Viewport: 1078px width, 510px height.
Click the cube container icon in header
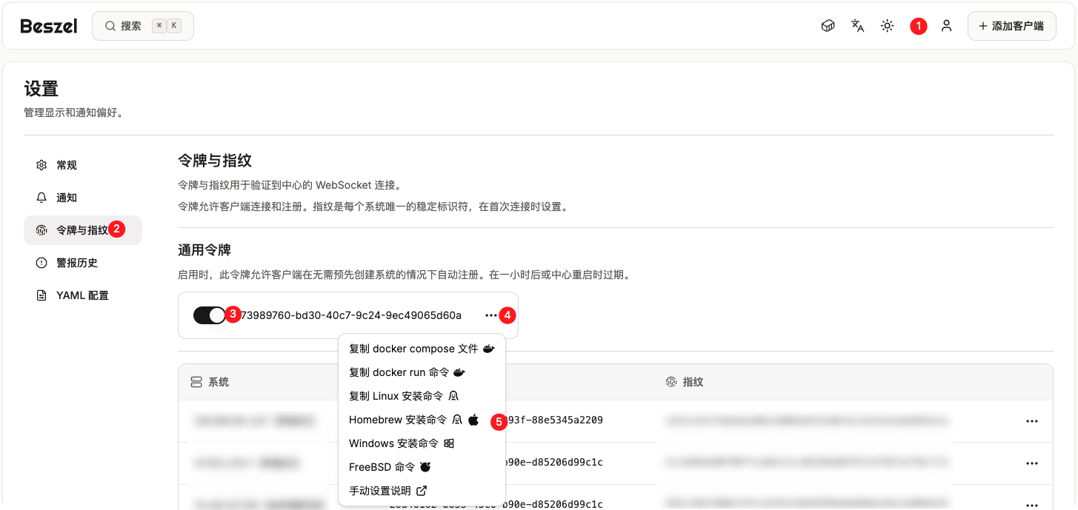(x=828, y=26)
